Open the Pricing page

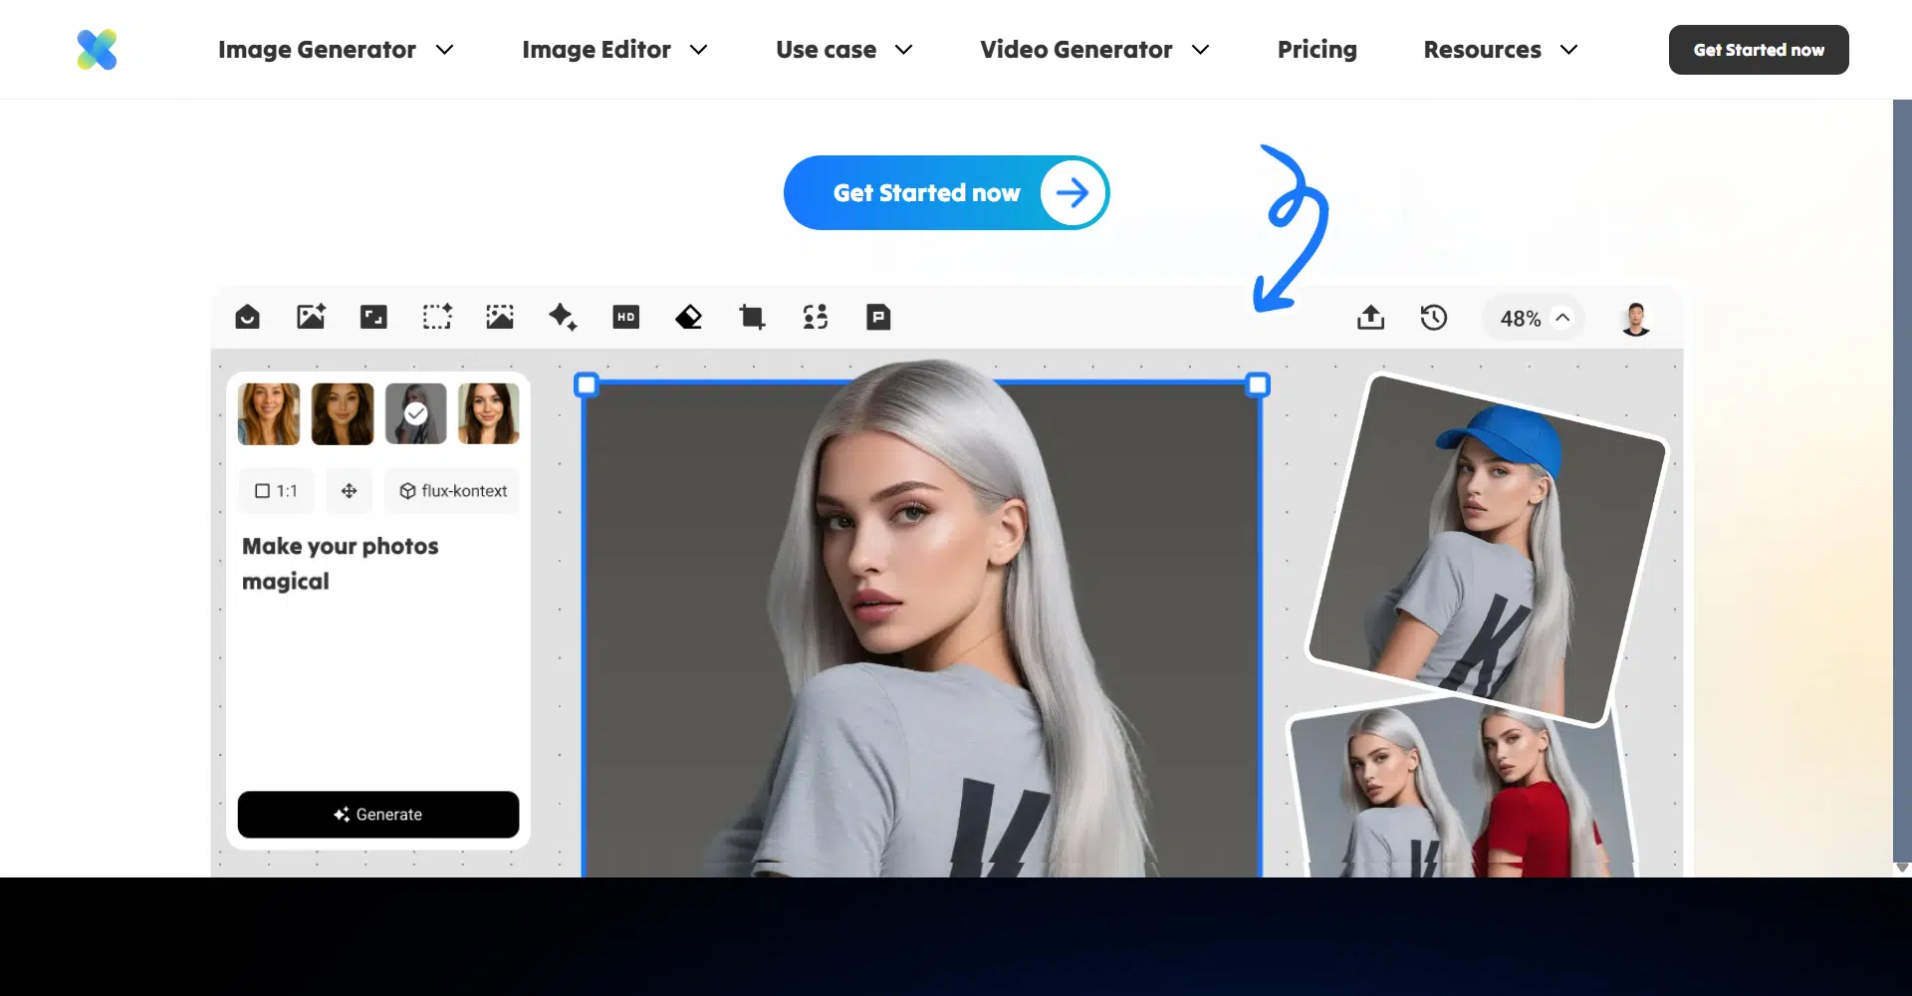tap(1316, 50)
